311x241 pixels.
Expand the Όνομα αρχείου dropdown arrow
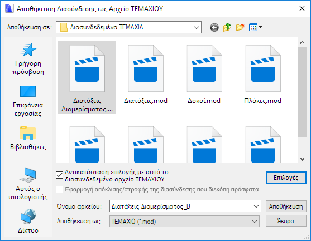point(256,206)
